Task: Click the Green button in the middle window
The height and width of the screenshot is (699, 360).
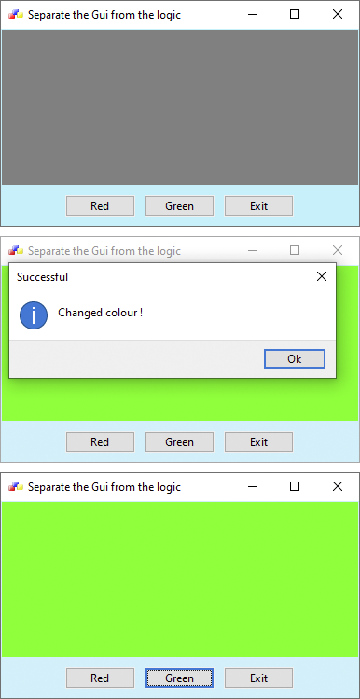Action: click(180, 441)
